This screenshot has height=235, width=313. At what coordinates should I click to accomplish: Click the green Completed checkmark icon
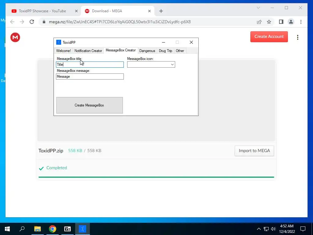pyautogui.click(x=41, y=168)
